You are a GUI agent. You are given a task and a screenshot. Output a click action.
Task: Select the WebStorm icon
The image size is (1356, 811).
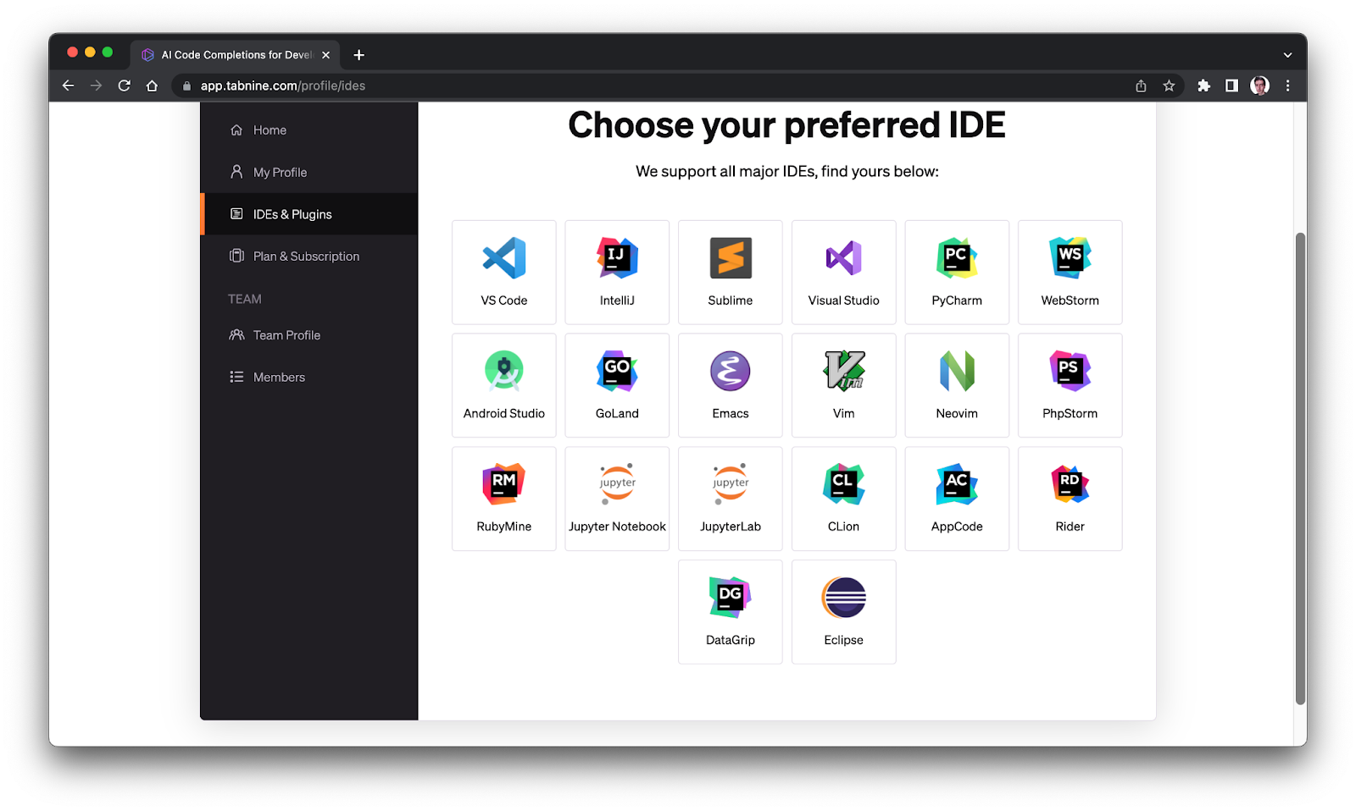[1070, 258]
